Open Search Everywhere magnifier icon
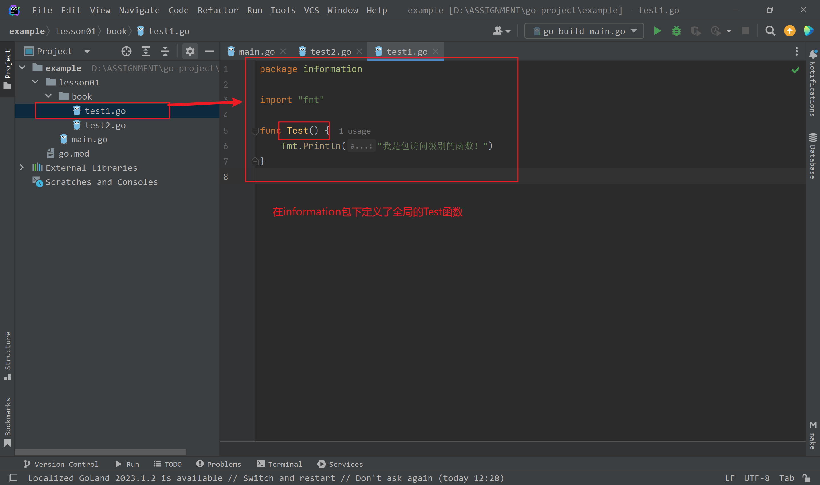 770,31
